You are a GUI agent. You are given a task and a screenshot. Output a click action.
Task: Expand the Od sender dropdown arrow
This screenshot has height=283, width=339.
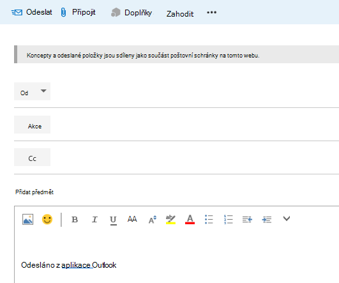click(x=43, y=91)
